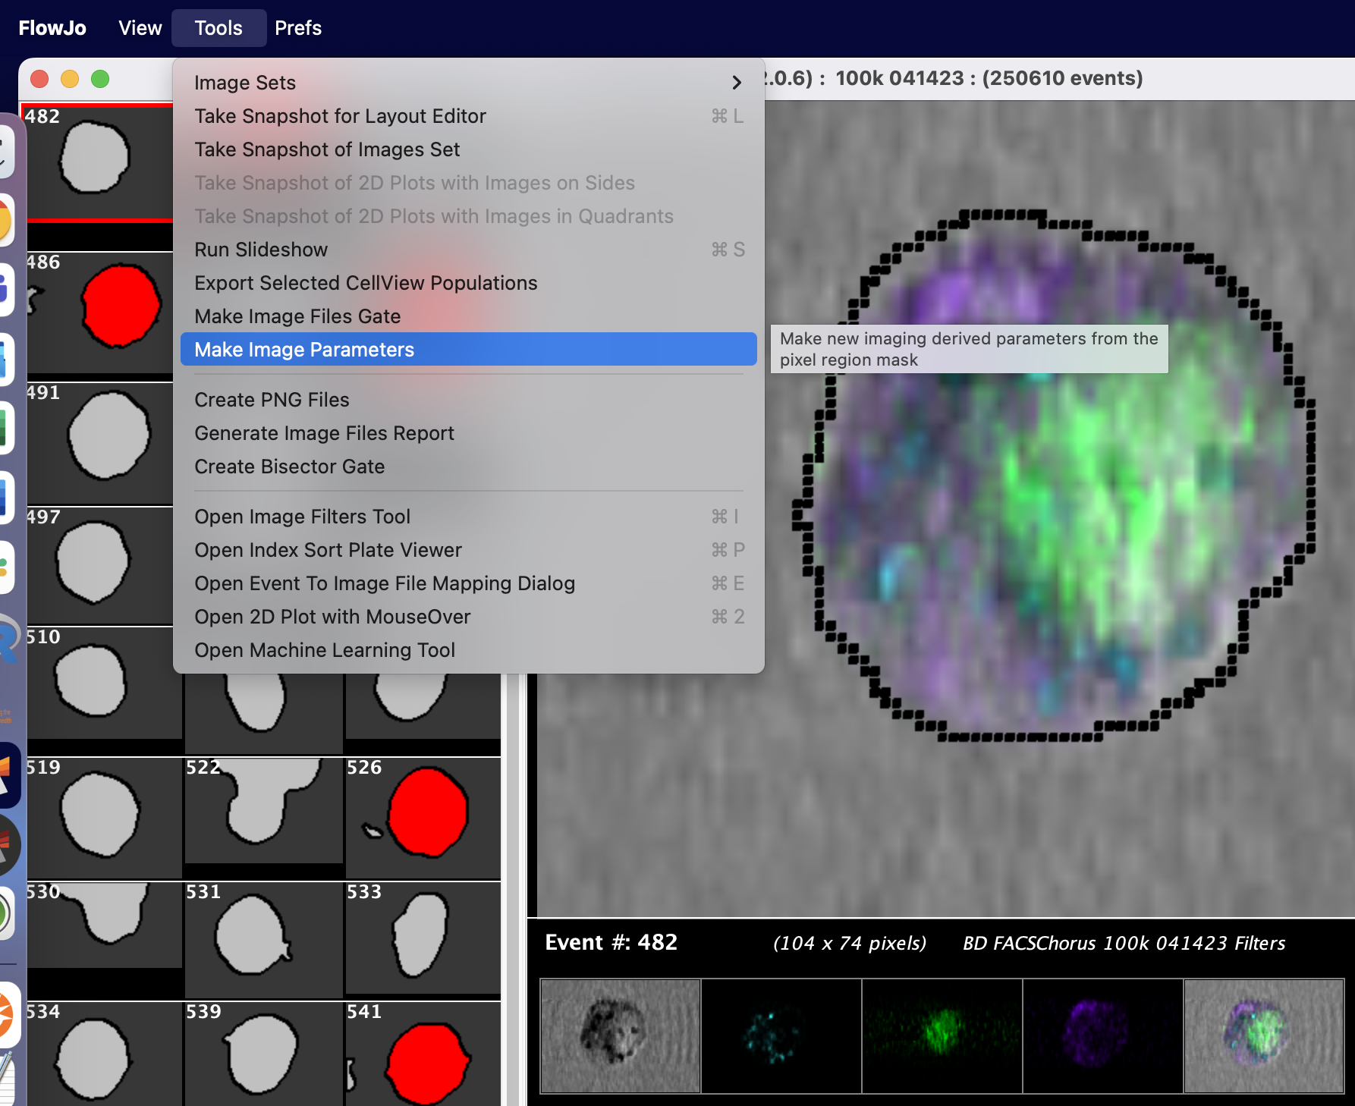Select the green fluorescence channel image

point(942,1035)
